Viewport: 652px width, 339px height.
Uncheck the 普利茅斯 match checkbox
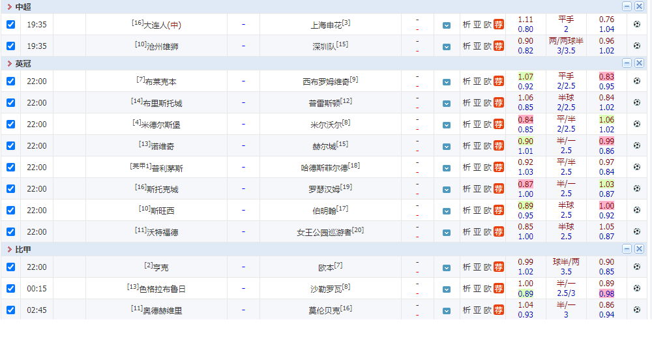coord(11,167)
